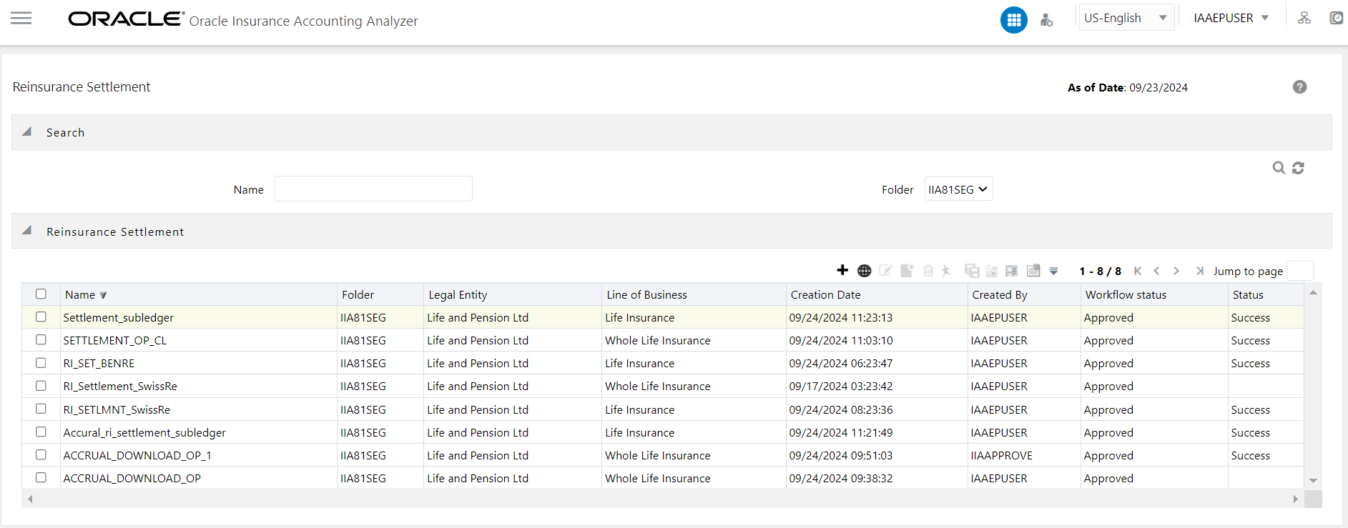The width and height of the screenshot is (1348, 528).
Task: Open the Folder IIA81SEG dropdown
Action: [x=958, y=189]
